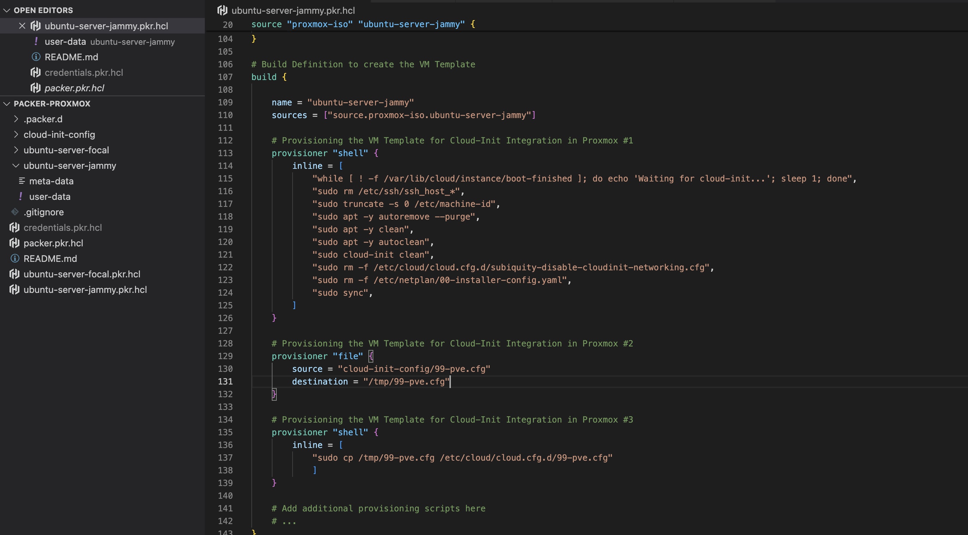Click HCL icon beside ubuntu-server-jammy.pkr.hcl in explorer tree

tap(15, 289)
